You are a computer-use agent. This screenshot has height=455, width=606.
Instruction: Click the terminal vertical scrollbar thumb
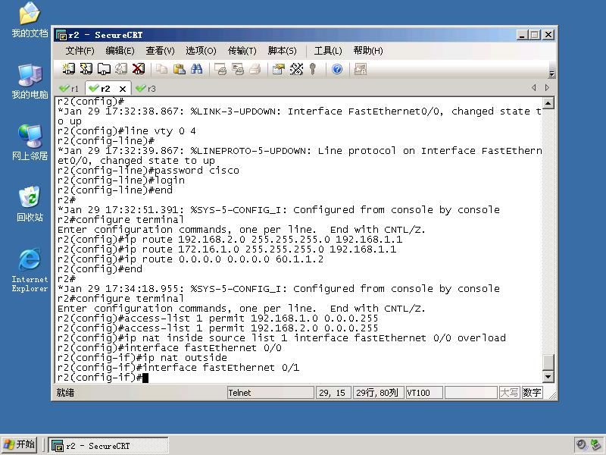click(548, 362)
